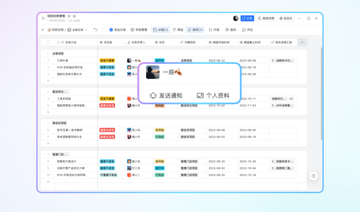The height and width of the screenshot is (212, 360).
Task: Collapse the 点单项目 group
Action: 47,53
